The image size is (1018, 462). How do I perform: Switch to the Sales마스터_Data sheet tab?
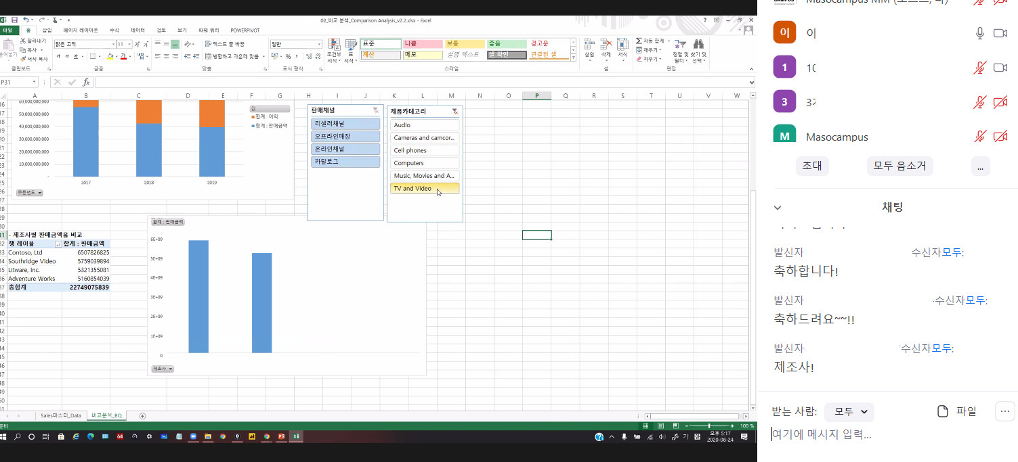(x=60, y=415)
